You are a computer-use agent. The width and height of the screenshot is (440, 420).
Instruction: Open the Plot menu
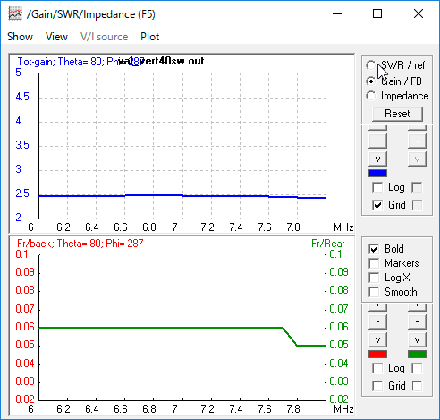pyautogui.click(x=150, y=37)
